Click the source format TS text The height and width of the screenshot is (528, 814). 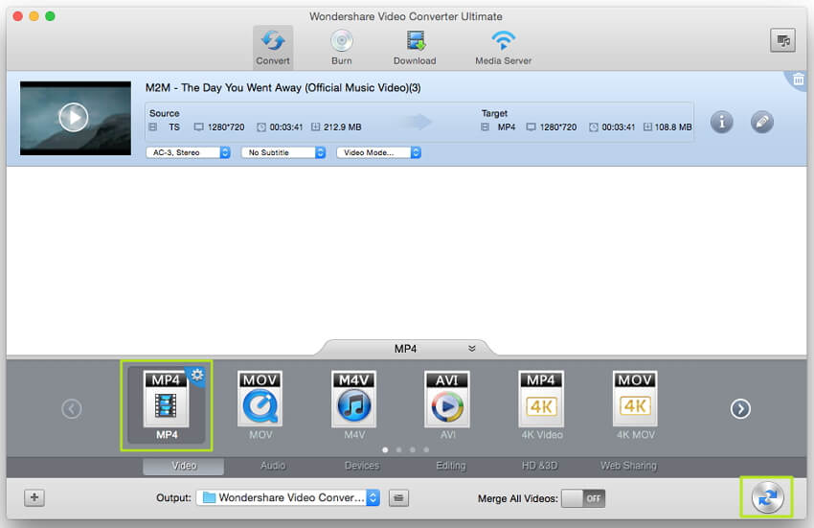pos(174,126)
